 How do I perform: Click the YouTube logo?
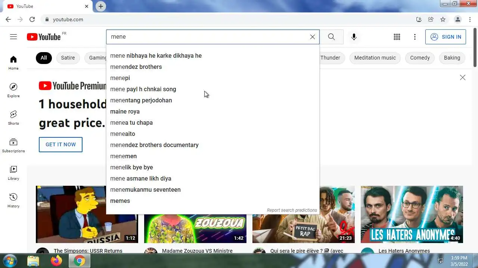click(44, 36)
